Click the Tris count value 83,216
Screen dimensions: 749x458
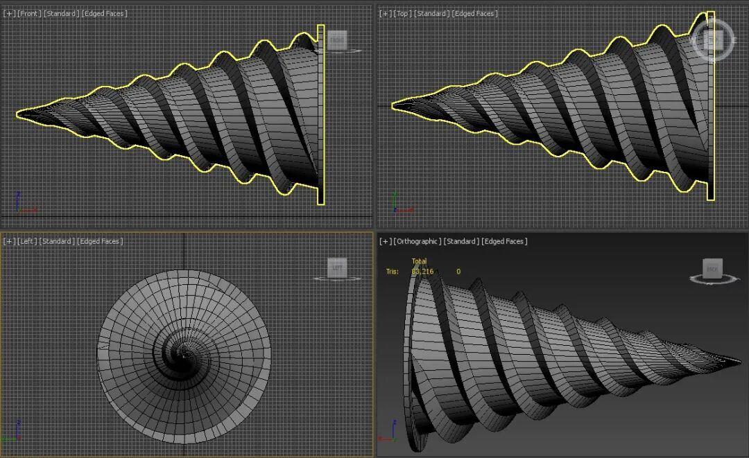click(423, 272)
